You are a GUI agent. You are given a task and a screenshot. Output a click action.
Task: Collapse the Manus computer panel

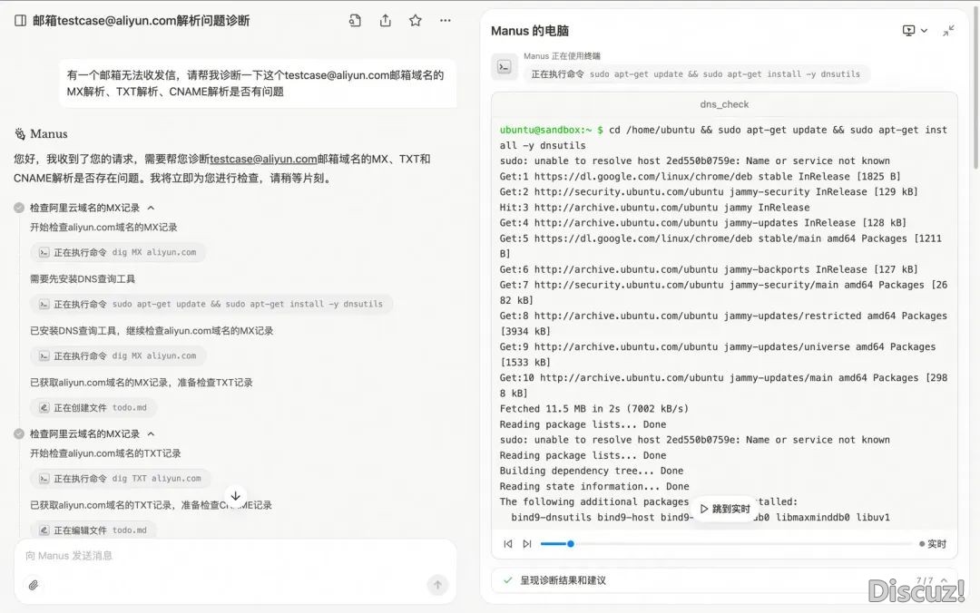pos(948,31)
